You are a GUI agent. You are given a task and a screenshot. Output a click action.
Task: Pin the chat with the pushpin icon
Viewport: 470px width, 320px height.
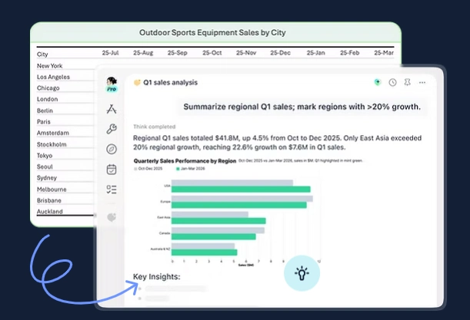point(407,82)
